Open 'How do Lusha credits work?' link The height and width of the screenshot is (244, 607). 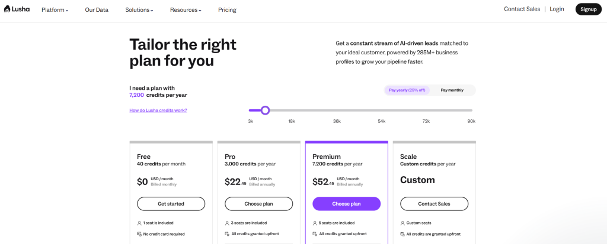click(x=158, y=110)
